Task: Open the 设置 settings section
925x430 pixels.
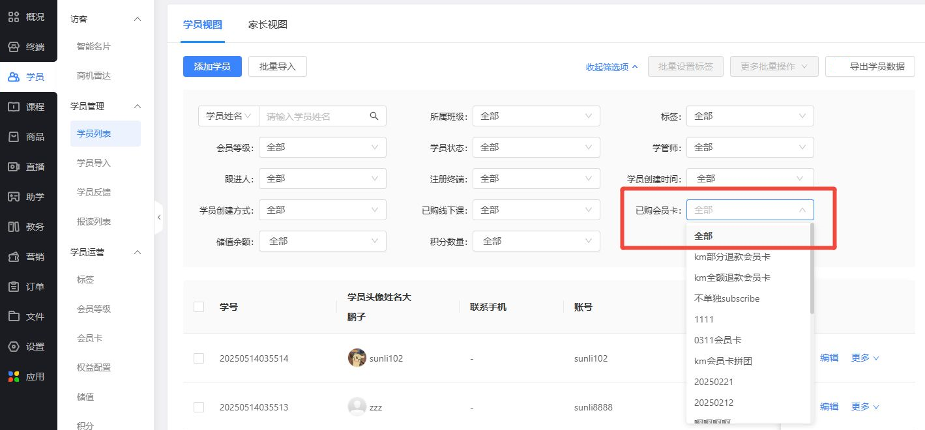Action: [28, 347]
